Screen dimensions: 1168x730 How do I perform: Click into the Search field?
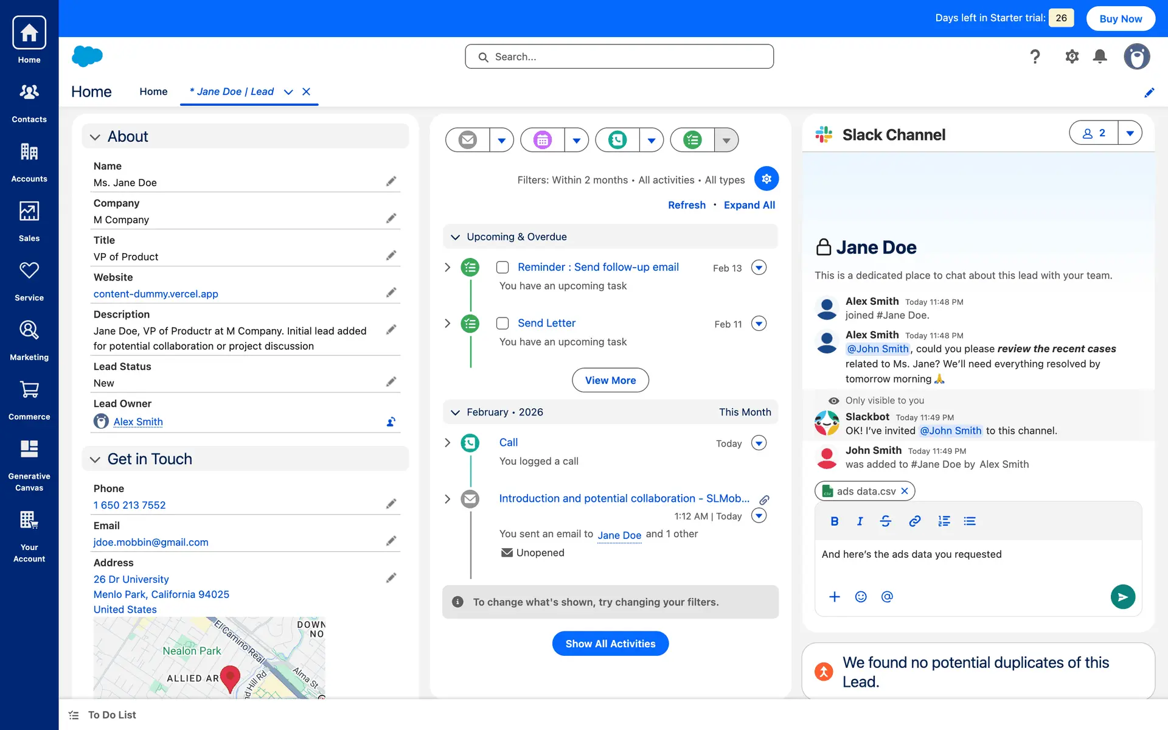click(x=619, y=57)
